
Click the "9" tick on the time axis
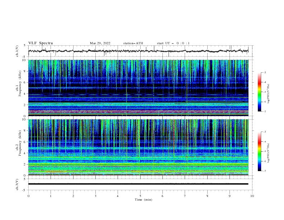[x=229, y=196]
